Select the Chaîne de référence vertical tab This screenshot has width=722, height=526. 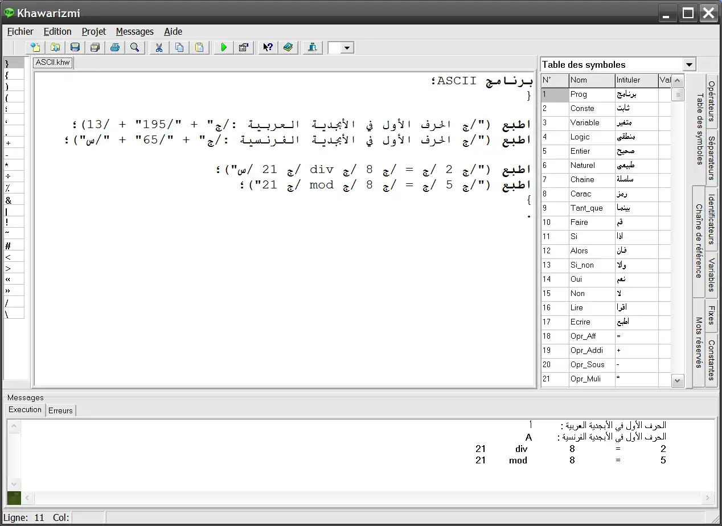coord(699,241)
